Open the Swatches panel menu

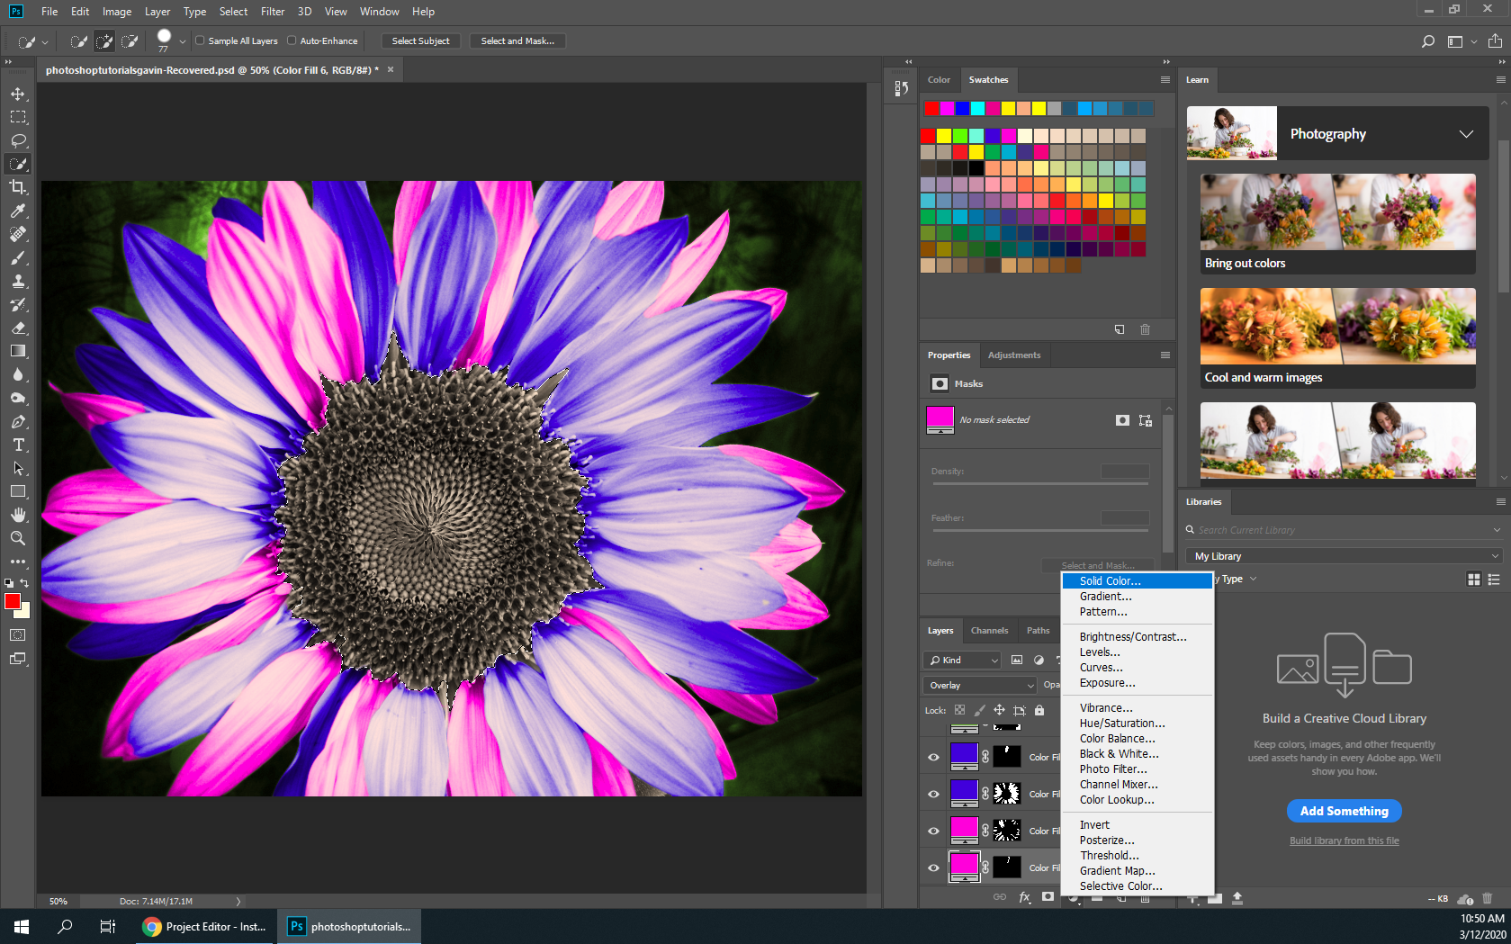tap(1165, 80)
